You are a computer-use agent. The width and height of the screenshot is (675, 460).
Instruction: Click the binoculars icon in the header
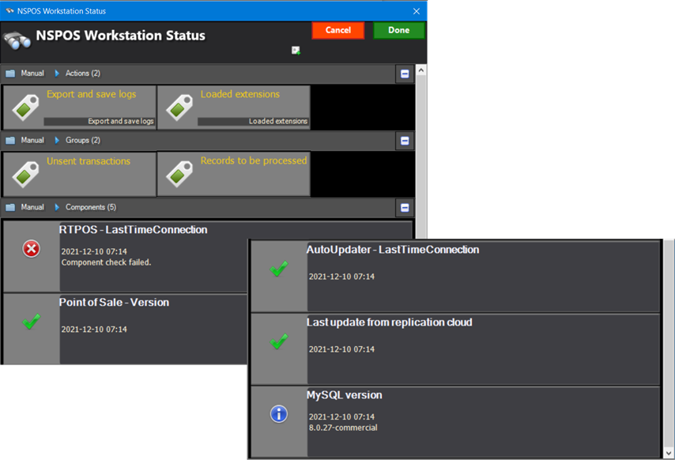point(17,41)
